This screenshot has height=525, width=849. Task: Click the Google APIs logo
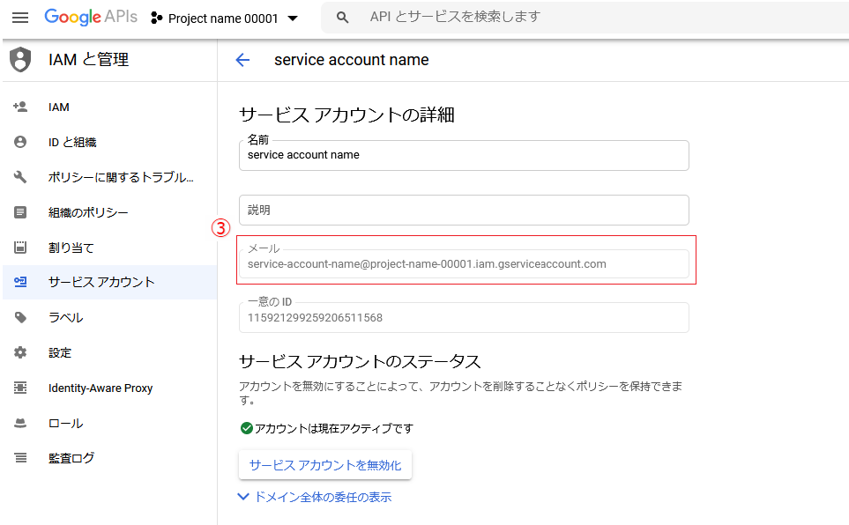pyautogui.click(x=91, y=17)
